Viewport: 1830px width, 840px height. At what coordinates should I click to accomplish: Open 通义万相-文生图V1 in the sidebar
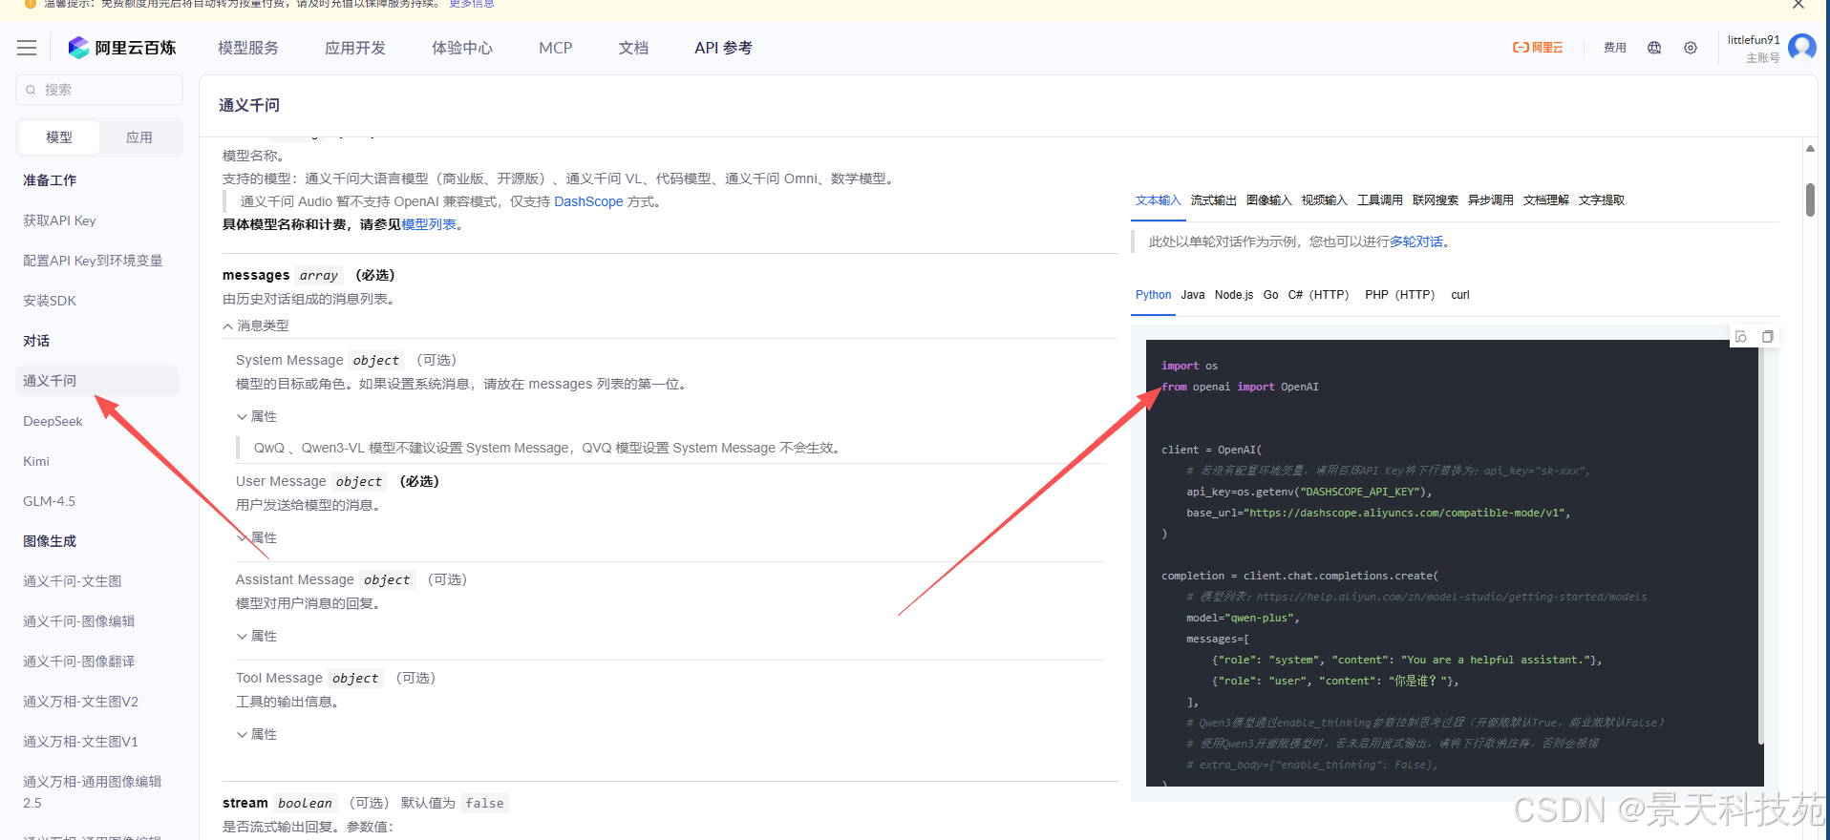point(80,742)
